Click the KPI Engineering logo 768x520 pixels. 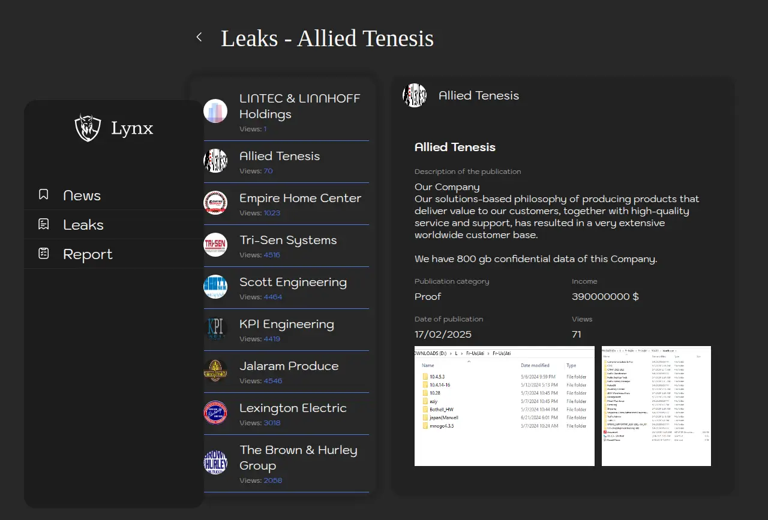(x=215, y=329)
